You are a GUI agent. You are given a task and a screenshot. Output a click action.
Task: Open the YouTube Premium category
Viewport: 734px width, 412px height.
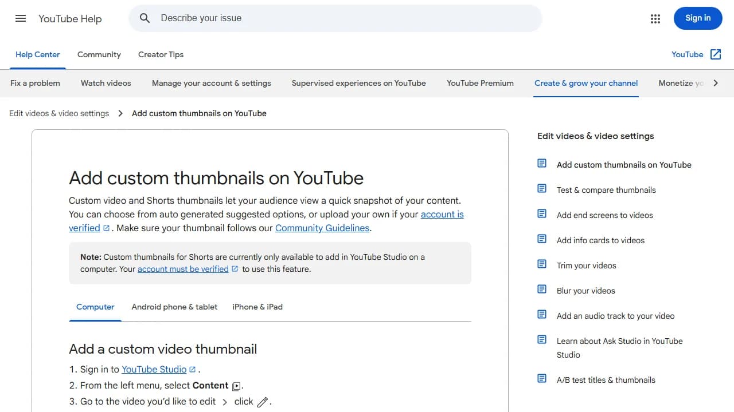pyautogui.click(x=480, y=84)
